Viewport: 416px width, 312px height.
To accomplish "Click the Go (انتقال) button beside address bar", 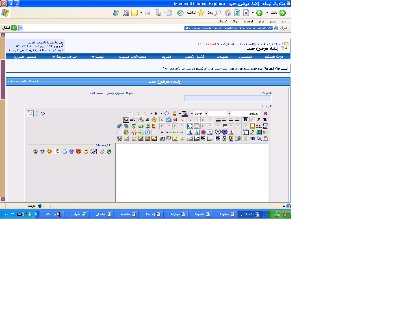I will [10, 28].
